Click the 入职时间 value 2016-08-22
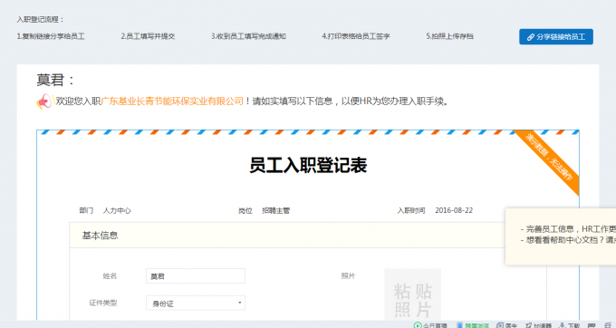Screen dimensions: 616x328 [x=454, y=210]
